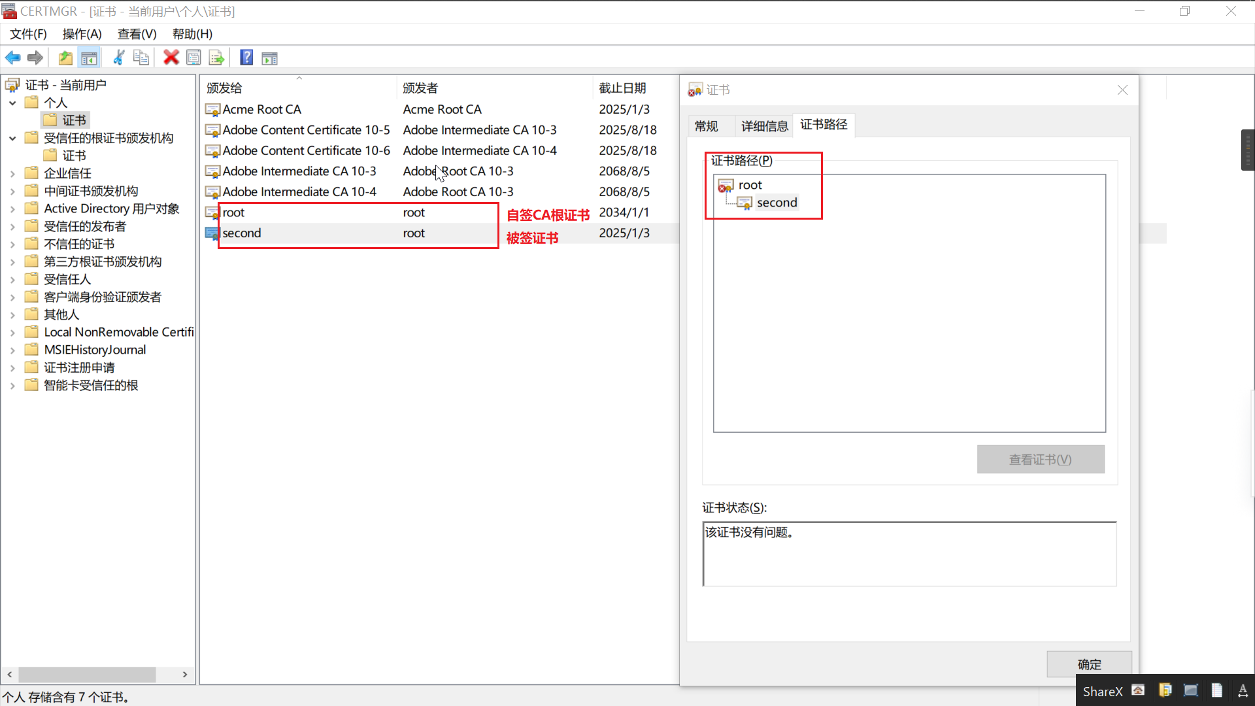This screenshot has height=706, width=1255.
Task: Switch to the 详细信息 tab in certificate dialog
Action: [x=763, y=124]
